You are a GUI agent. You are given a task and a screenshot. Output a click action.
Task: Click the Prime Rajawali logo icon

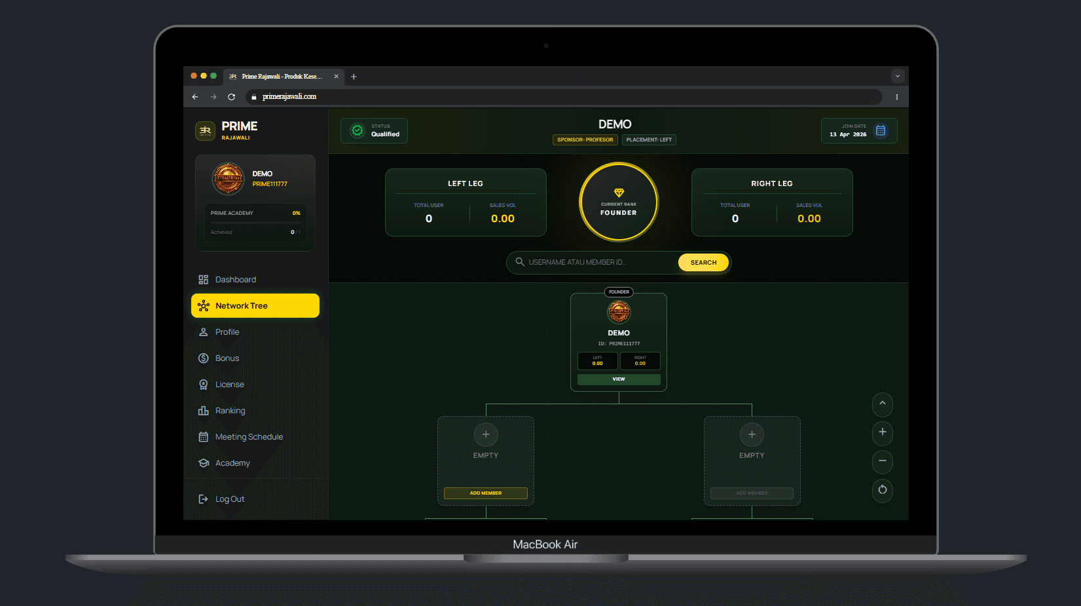205,130
